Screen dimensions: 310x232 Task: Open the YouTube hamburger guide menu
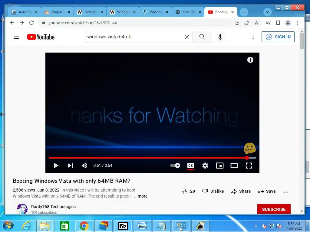tap(16, 37)
